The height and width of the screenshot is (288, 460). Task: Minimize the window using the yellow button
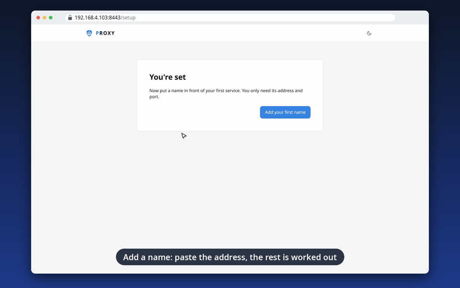point(44,18)
